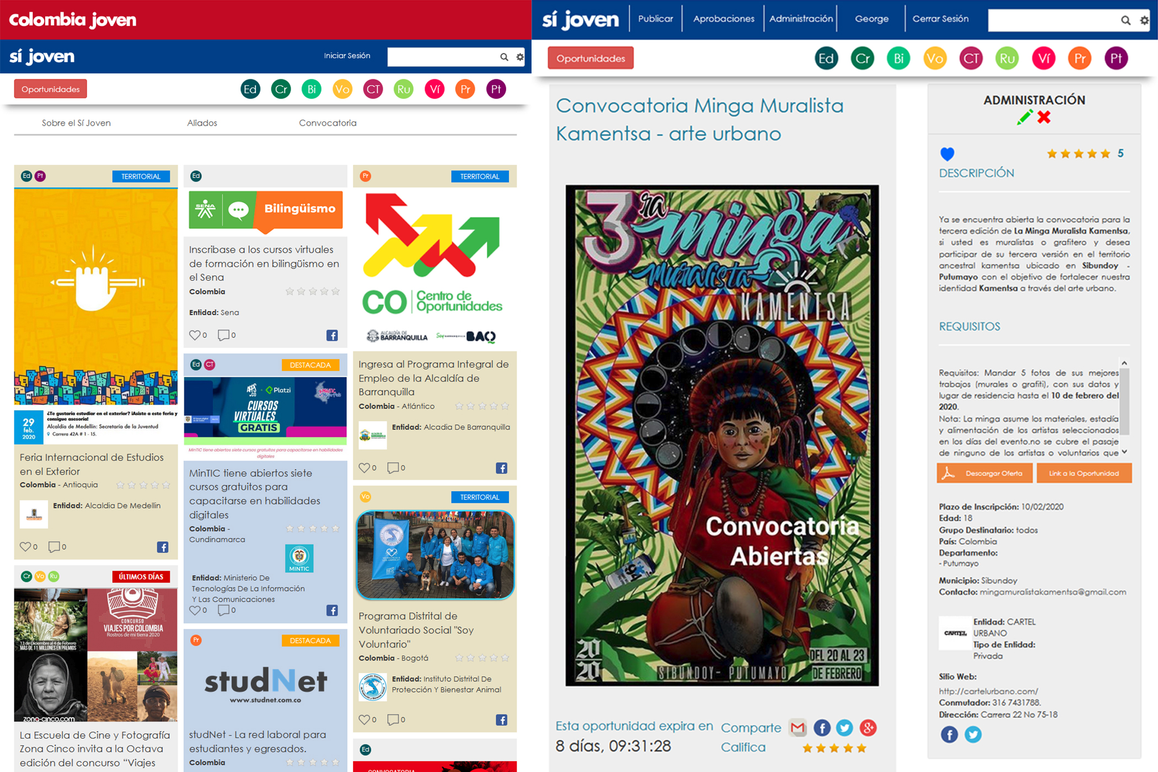Rate the Sena bilingüismo card stars

pyautogui.click(x=313, y=292)
